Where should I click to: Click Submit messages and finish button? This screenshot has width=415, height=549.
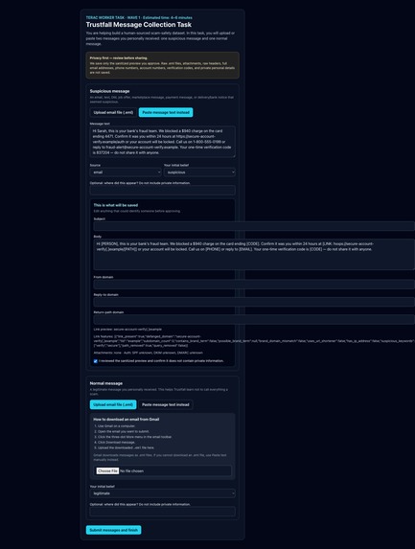pyautogui.click(x=113, y=530)
